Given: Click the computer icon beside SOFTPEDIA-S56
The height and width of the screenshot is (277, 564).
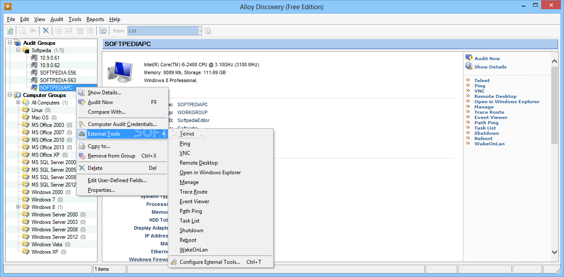Looking at the screenshot, I should click(x=35, y=73).
